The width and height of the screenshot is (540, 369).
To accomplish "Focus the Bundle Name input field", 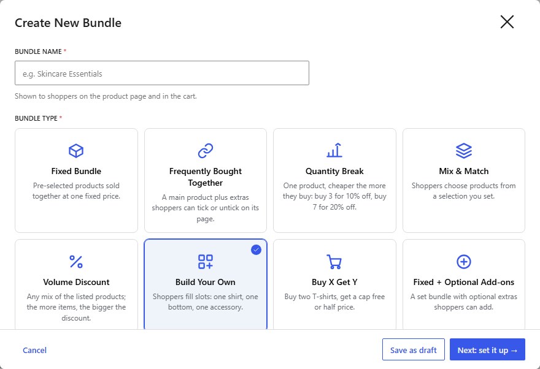I will point(162,73).
